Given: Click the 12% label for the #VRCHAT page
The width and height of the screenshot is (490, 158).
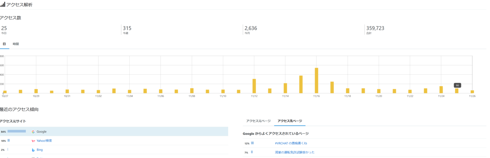Looking at the screenshot, I should pos(247,143).
